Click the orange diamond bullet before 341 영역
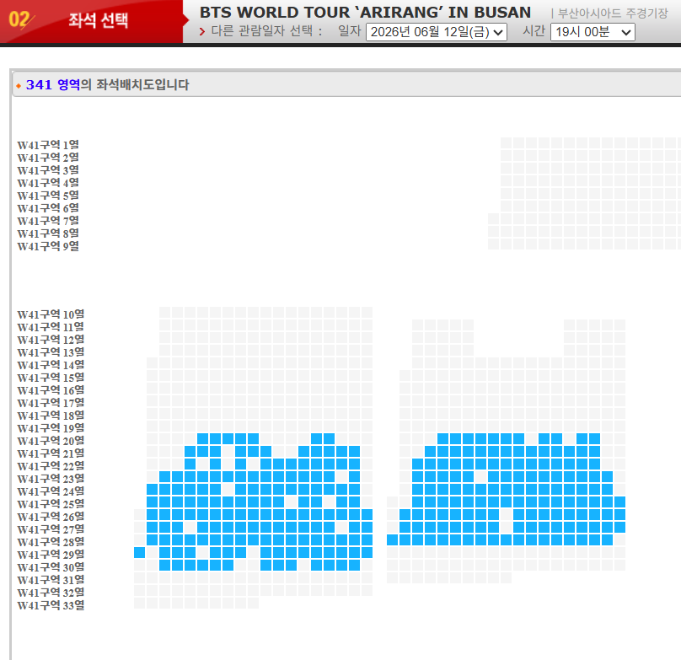Image resolution: width=681 pixels, height=660 pixels. (x=19, y=86)
